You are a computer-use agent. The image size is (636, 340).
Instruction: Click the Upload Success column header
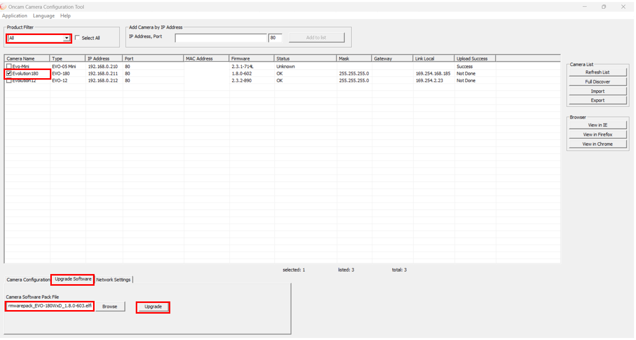[x=475, y=59]
